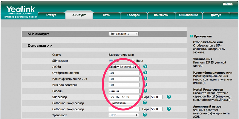This screenshot has width=239, height=119.
Task: Open the Транспорт UDP dropdown
Action: pos(124,115)
